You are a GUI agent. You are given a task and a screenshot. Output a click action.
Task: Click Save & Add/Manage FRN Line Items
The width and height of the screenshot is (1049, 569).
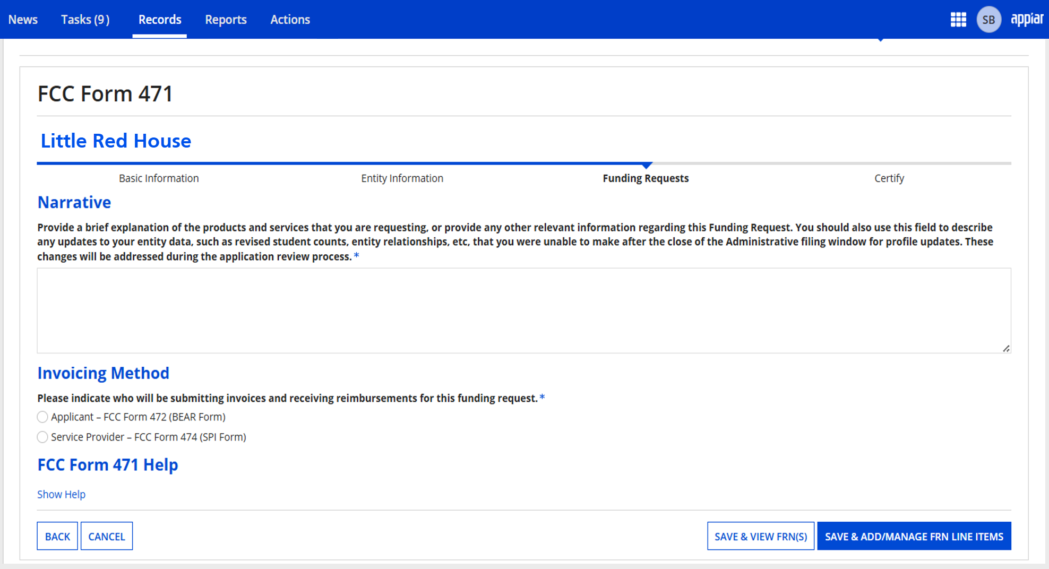coord(914,536)
